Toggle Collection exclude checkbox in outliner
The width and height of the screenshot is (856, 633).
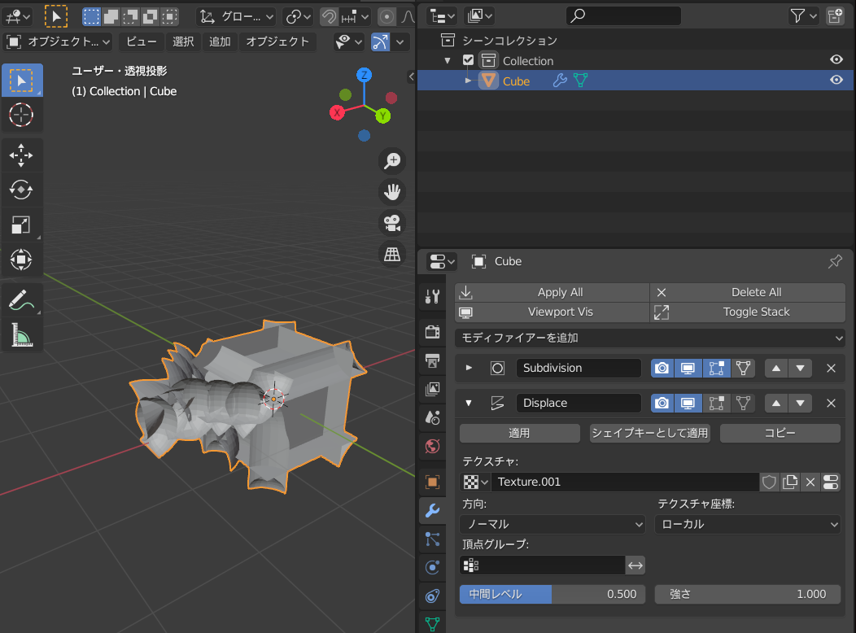[x=468, y=60]
